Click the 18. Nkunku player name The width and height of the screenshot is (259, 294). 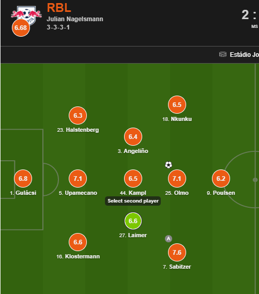177,119
